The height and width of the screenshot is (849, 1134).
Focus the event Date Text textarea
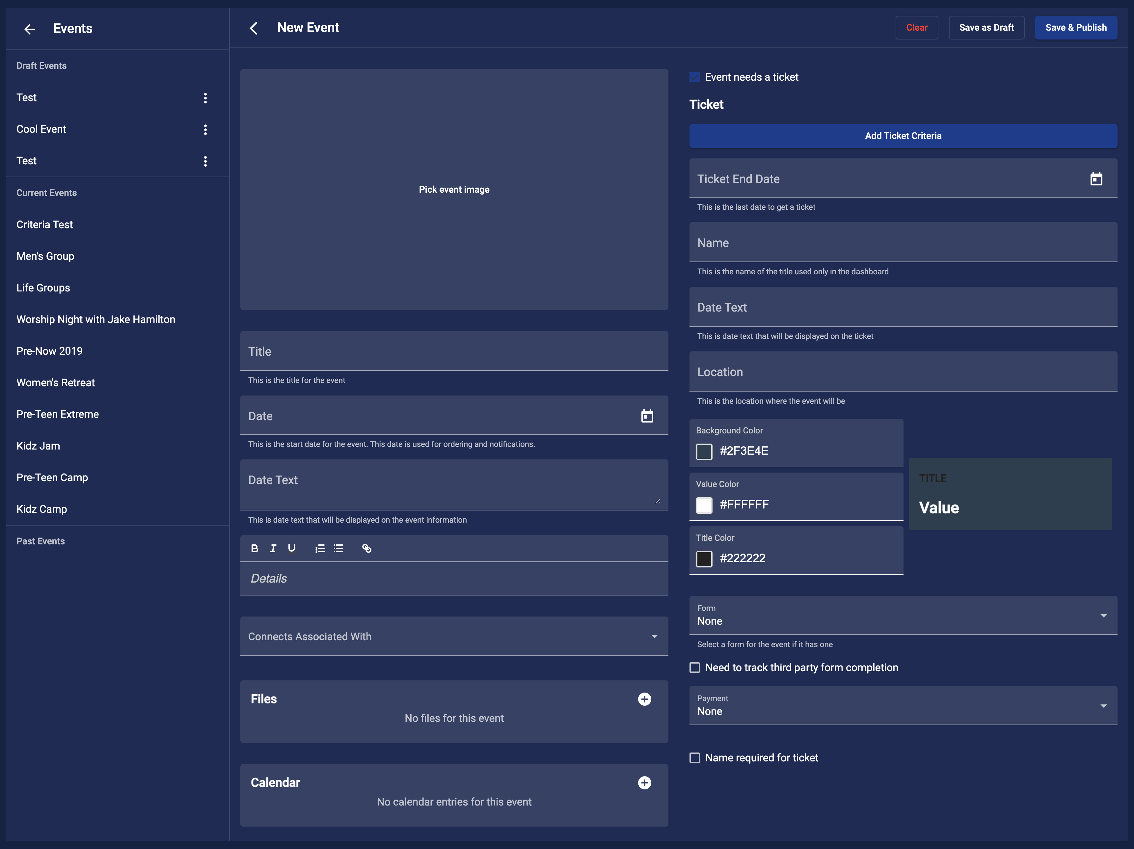click(454, 484)
